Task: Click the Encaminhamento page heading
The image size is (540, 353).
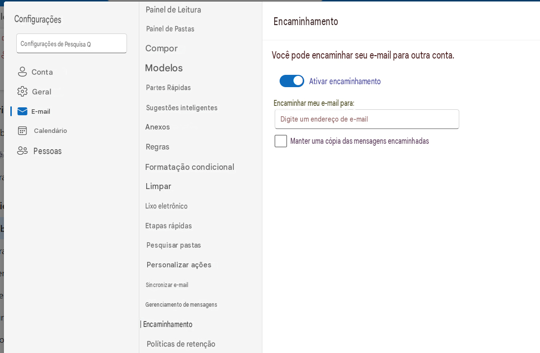Action: pos(306,21)
